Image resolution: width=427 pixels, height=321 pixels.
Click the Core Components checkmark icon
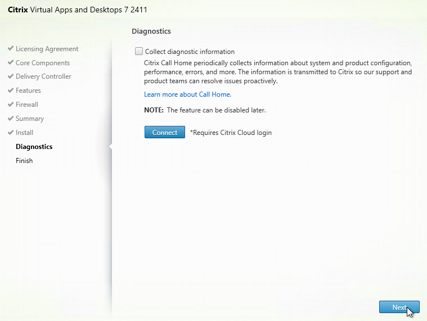tap(11, 62)
